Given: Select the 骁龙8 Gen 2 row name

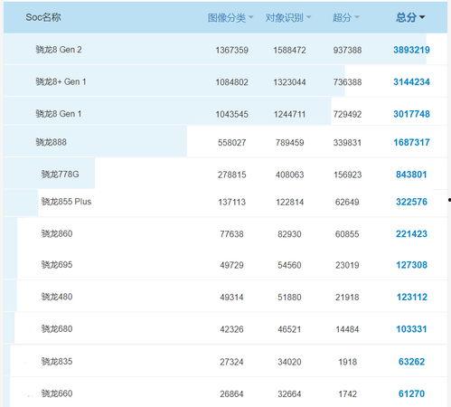Looking at the screenshot, I should point(59,50).
